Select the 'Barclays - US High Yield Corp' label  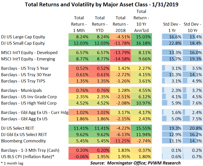[29, 103]
